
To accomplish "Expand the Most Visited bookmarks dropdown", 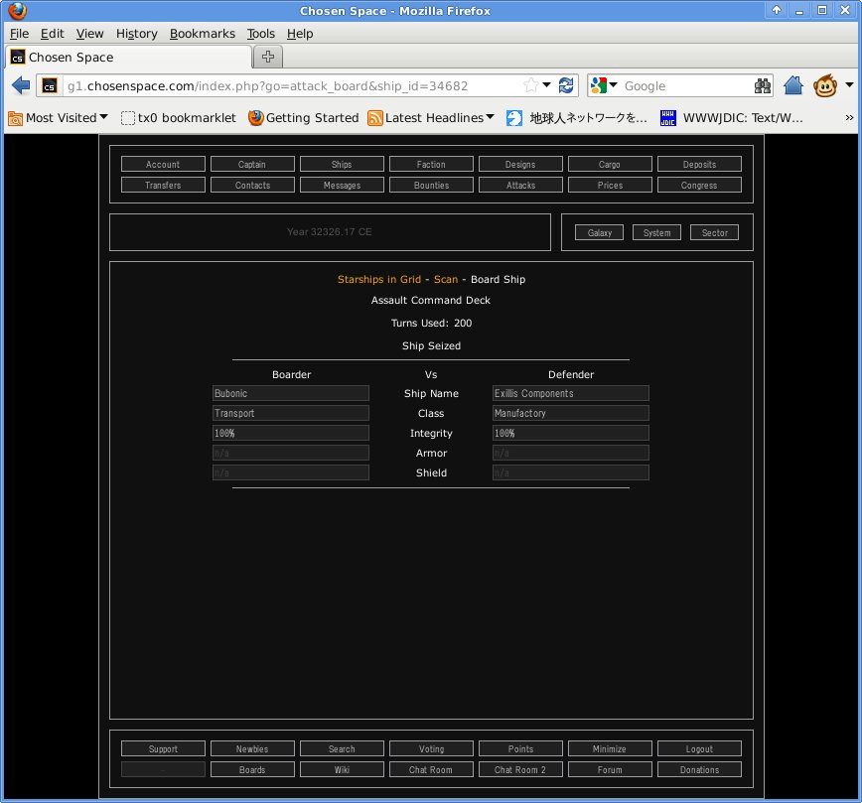I will pyautogui.click(x=59, y=117).
